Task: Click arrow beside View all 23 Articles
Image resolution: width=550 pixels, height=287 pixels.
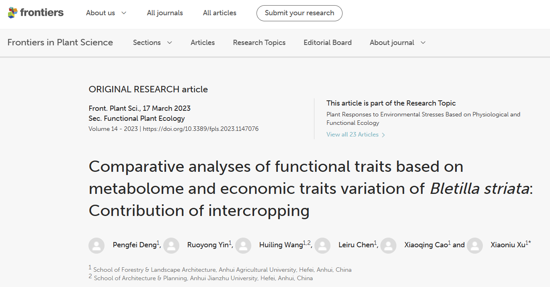Action: point(383,135)
